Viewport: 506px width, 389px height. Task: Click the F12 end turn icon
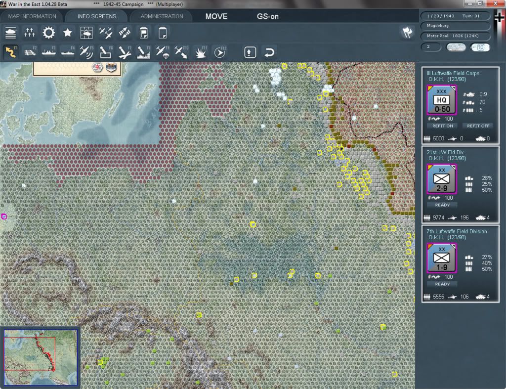click(220, 52)
